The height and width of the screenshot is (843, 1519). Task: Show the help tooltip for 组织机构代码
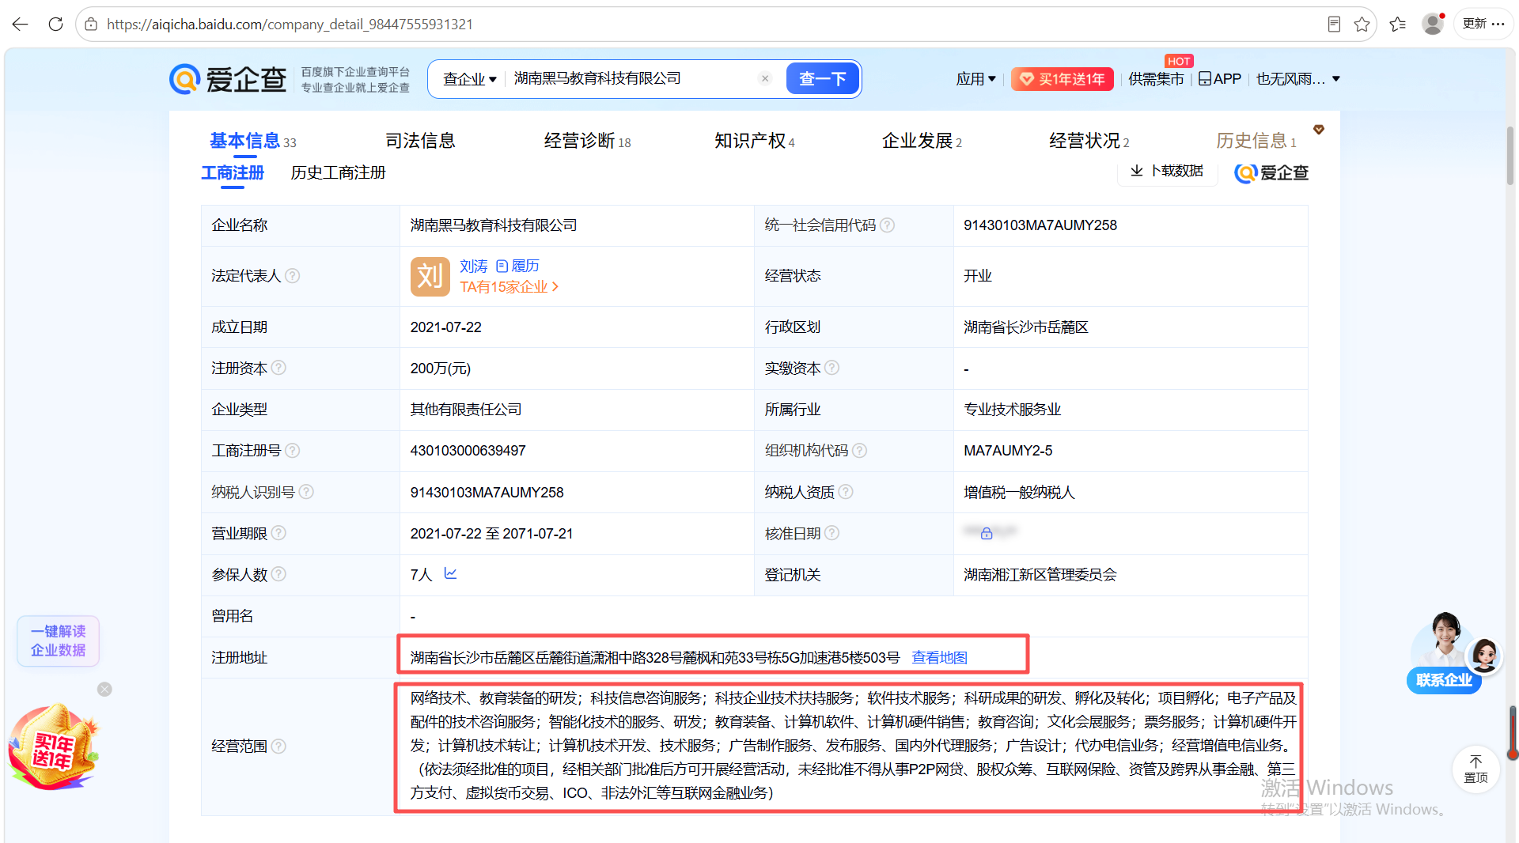(860, 451)
